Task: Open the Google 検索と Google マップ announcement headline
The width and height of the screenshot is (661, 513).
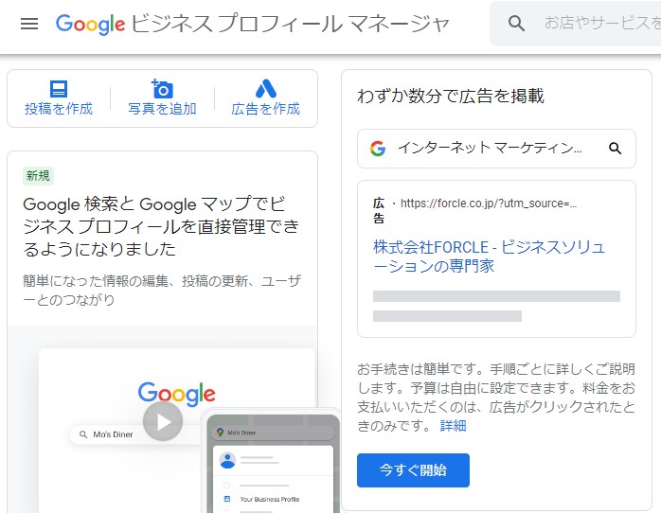Action: (x=161, y=226)
